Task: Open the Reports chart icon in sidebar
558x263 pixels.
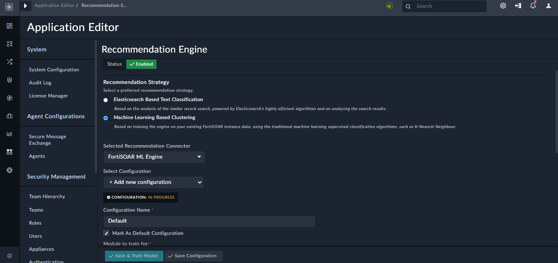Action: pos(9,133)
